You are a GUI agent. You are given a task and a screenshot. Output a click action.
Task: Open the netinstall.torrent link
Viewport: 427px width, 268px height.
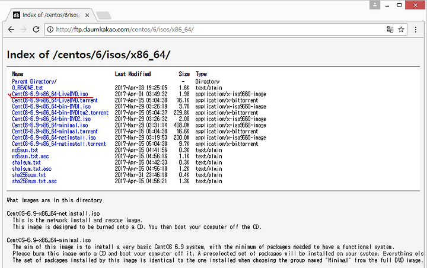coord(59,144)
